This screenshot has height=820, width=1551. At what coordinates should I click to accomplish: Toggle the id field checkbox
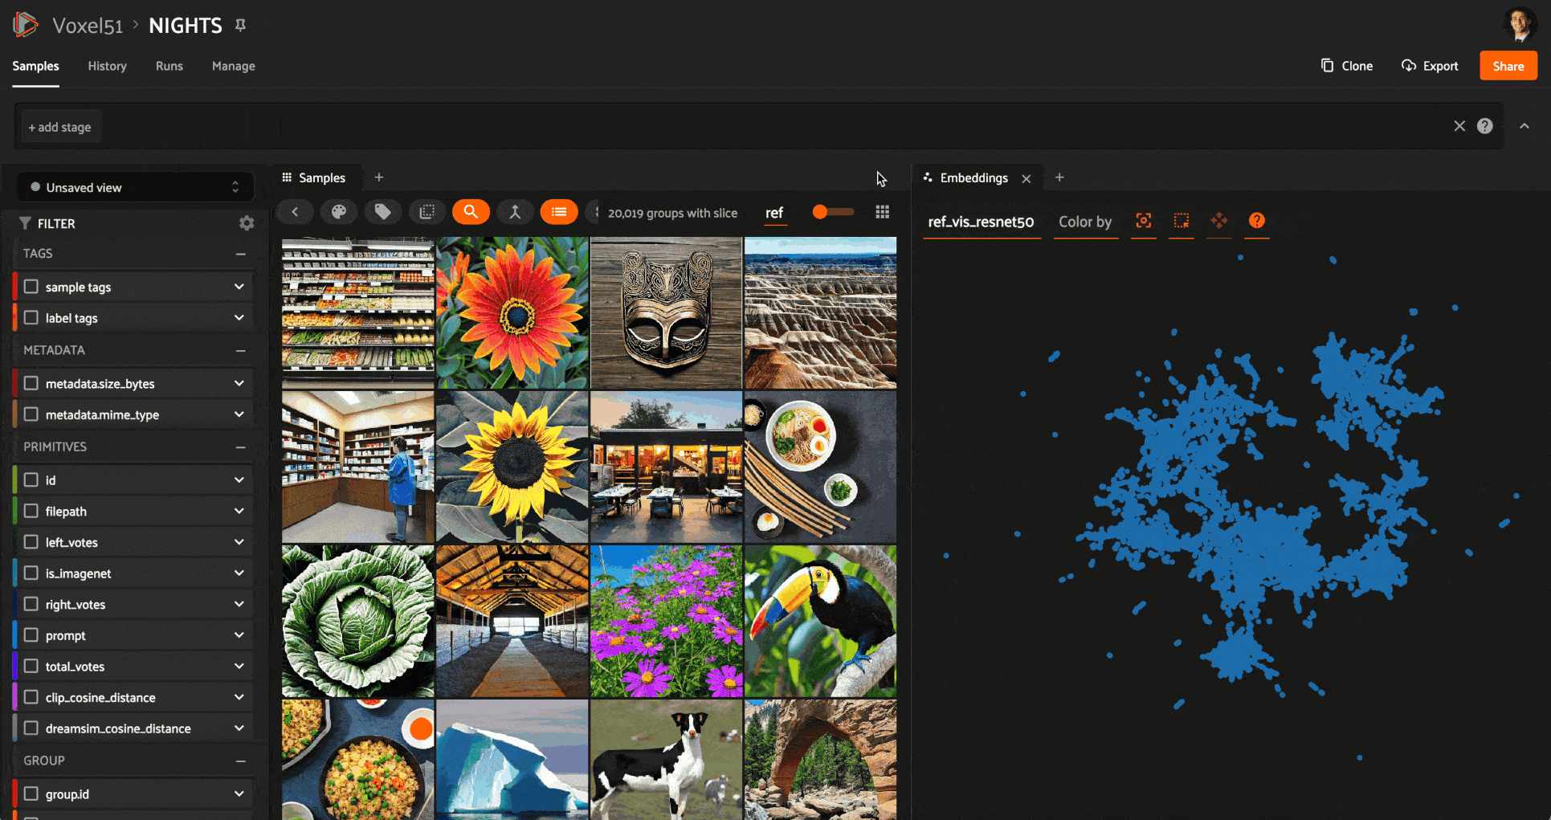point(31,479)
